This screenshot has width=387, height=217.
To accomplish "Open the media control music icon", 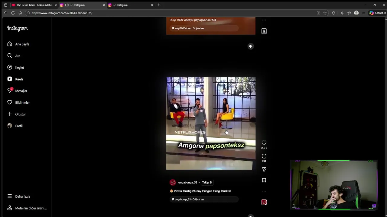I will click(342, 13).
